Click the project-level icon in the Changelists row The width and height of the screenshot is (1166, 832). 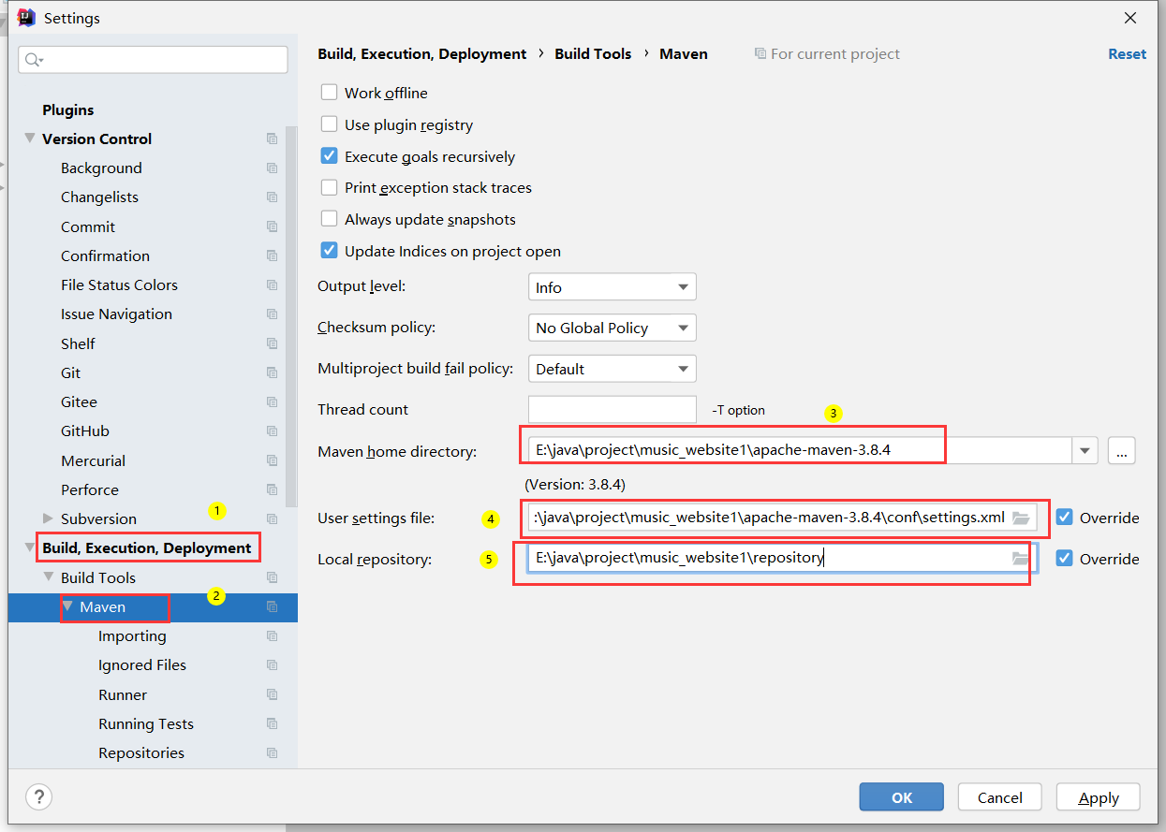point(272,197)
